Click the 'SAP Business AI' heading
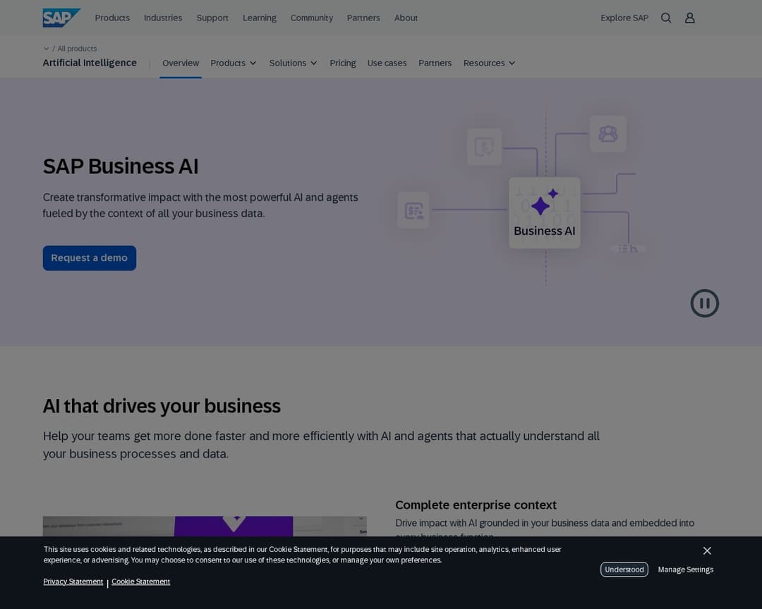Screen dimensions: 762x609 [121, 166]
